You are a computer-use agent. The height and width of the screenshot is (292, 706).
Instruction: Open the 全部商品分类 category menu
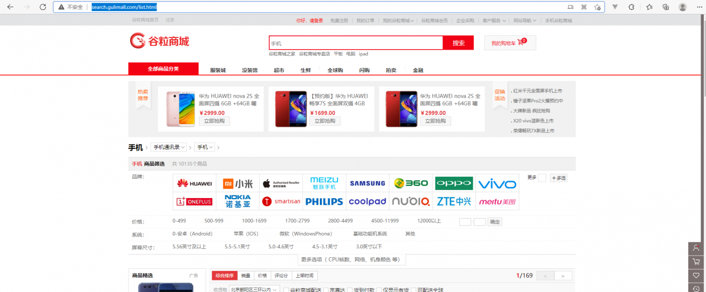coord(163,68)
